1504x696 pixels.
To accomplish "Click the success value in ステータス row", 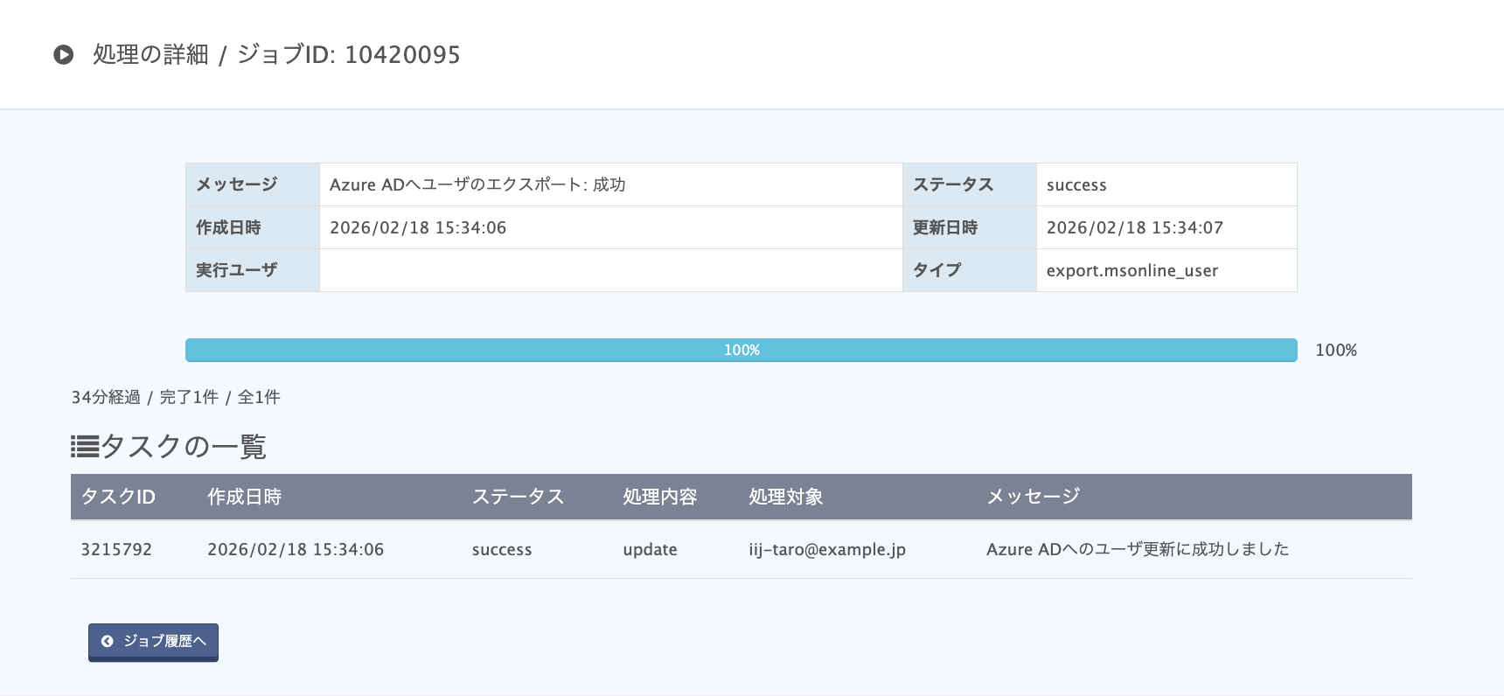I will pyautogui.click(x=1076, y=184).
